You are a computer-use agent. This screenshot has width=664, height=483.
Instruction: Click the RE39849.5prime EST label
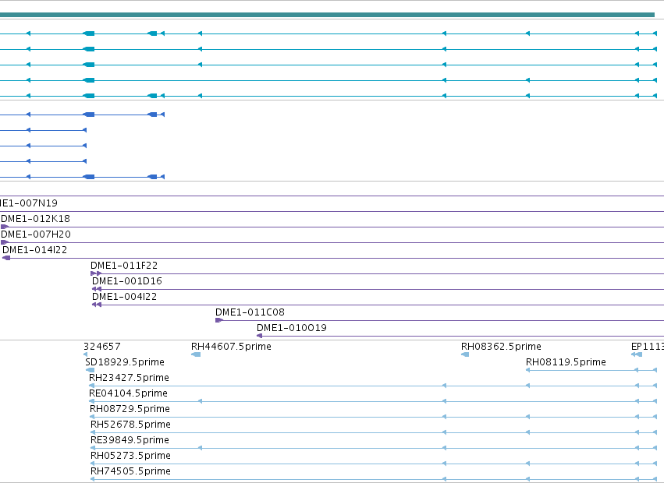coord(130,440)
